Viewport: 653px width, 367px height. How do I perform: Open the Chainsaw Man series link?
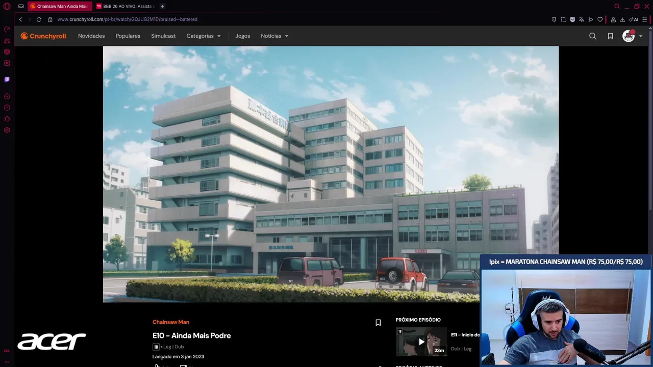click(171, 322)
